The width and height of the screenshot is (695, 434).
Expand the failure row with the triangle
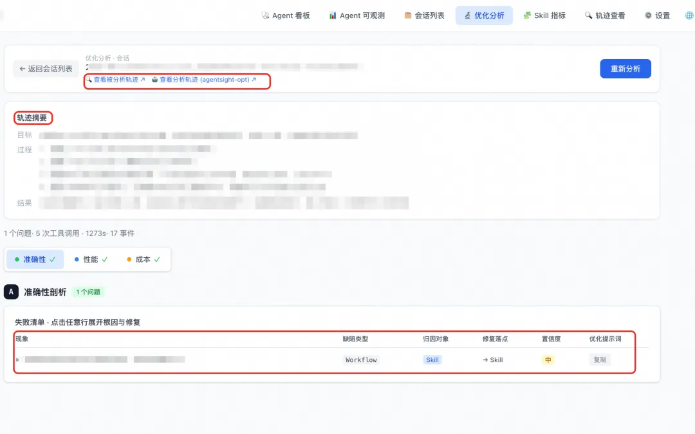[17, 359]
